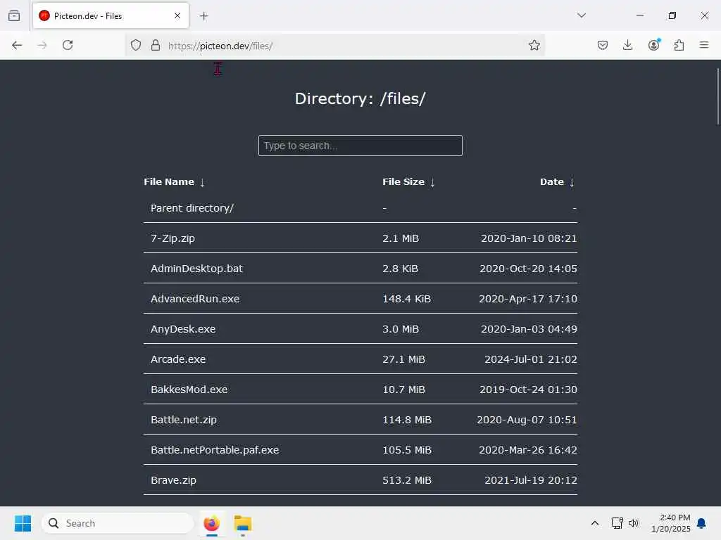Sort by the Date arrow
Screen dimensions: 721x540
tap(572, 182)
